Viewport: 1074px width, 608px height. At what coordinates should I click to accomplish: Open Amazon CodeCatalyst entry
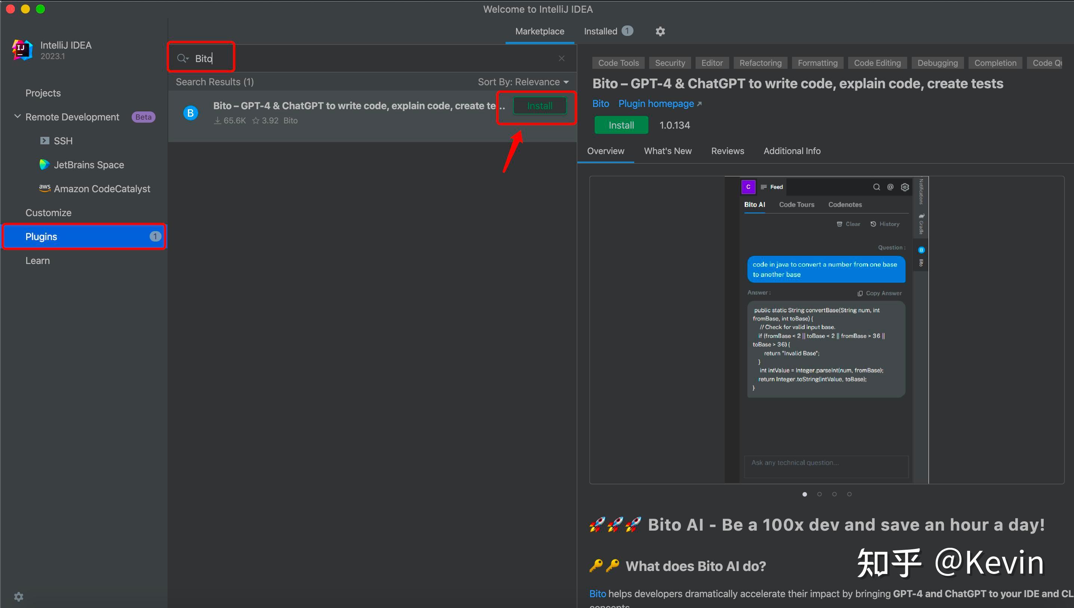pos(101,189)
